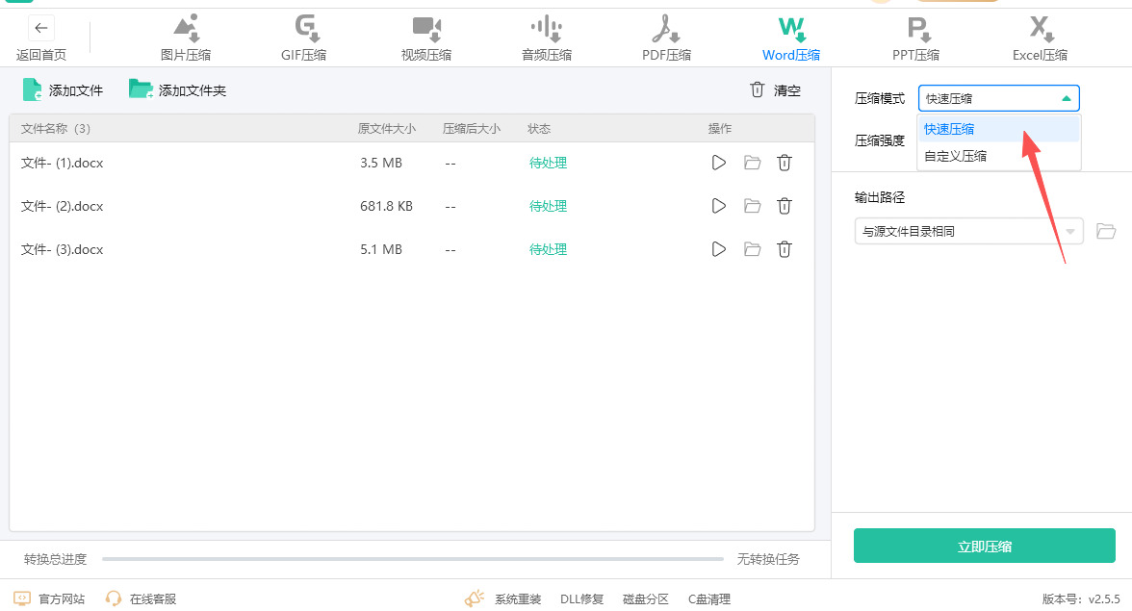This screenshot has height=611, width=1132.
Task: Delete 文件- (3).docx with trash icon
Action: [785, 249]
